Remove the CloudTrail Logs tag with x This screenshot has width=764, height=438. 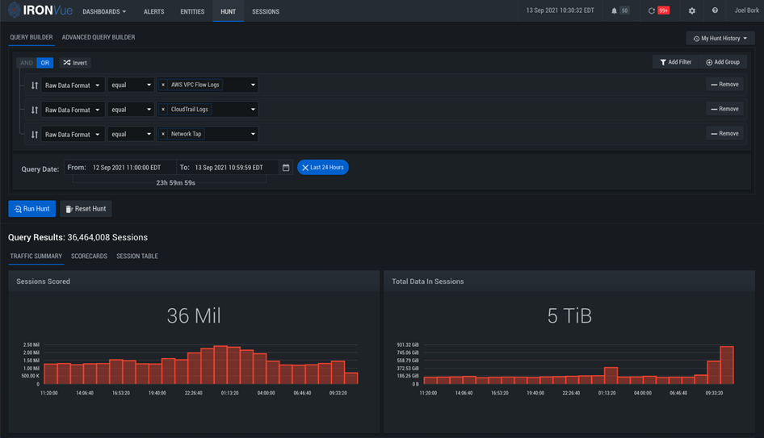tap(163, 110)
